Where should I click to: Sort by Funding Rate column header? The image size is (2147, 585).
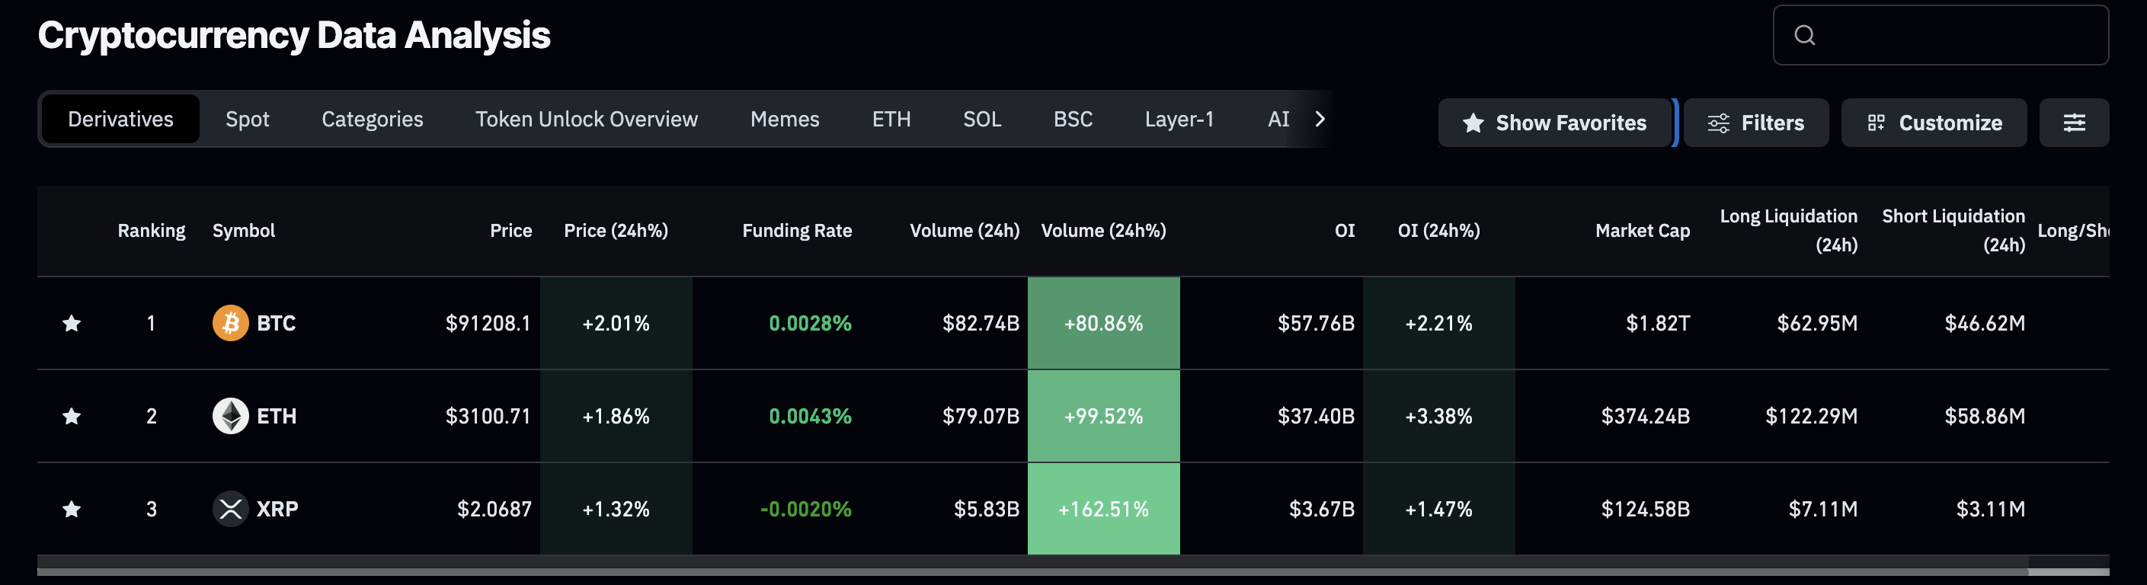pyautogui.click(x=796, y=231)
